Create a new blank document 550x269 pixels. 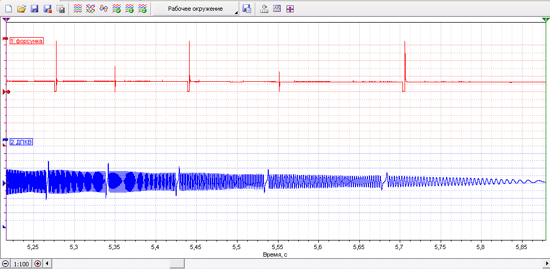point(9,9)
